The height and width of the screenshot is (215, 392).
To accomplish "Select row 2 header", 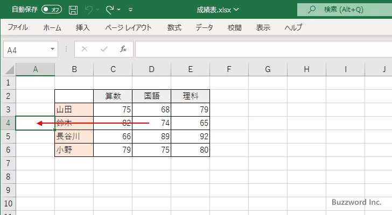I will pos(8,96).
